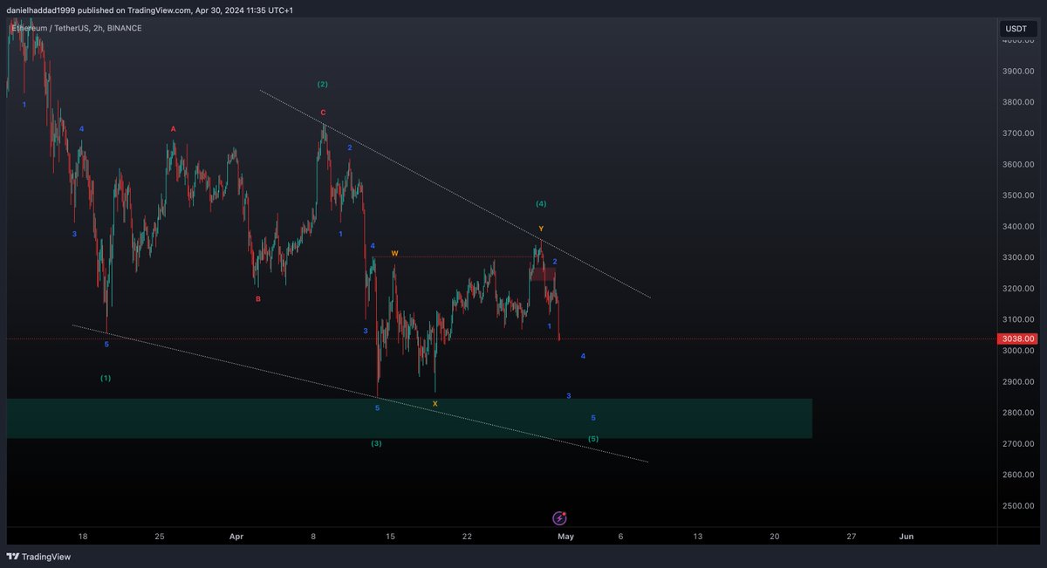Click the Jun date axis label
The width and height of the screenshot is (1047, 568).
pos(907,537)
